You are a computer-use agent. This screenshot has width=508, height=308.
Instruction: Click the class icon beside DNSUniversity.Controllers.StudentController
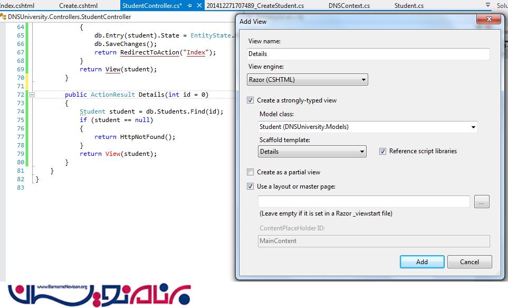pyautogui.click(x=4, y=17)
